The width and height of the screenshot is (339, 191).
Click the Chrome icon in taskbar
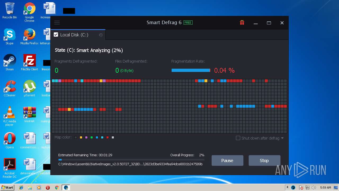tap(57, 188)
